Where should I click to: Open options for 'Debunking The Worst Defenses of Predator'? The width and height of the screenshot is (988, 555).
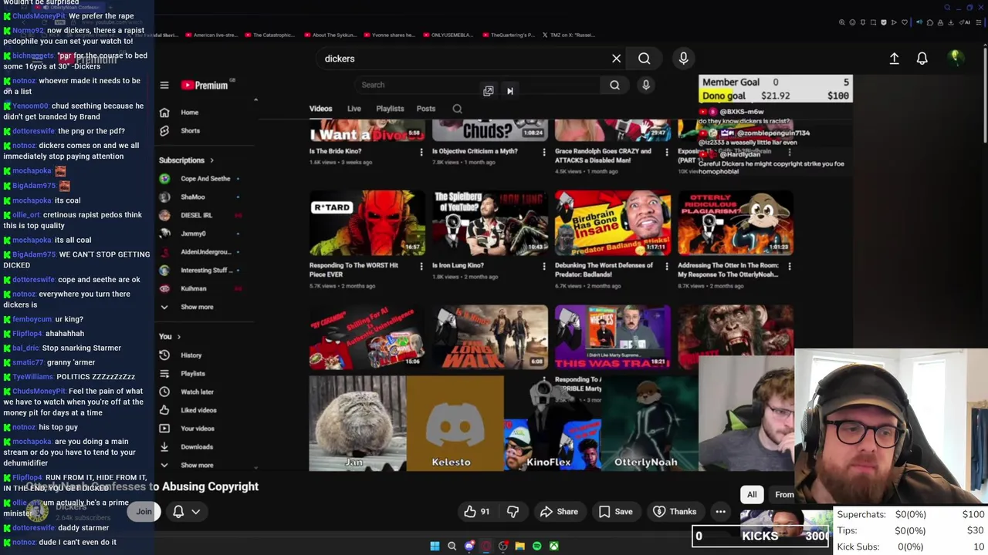[x=667, y=266]
